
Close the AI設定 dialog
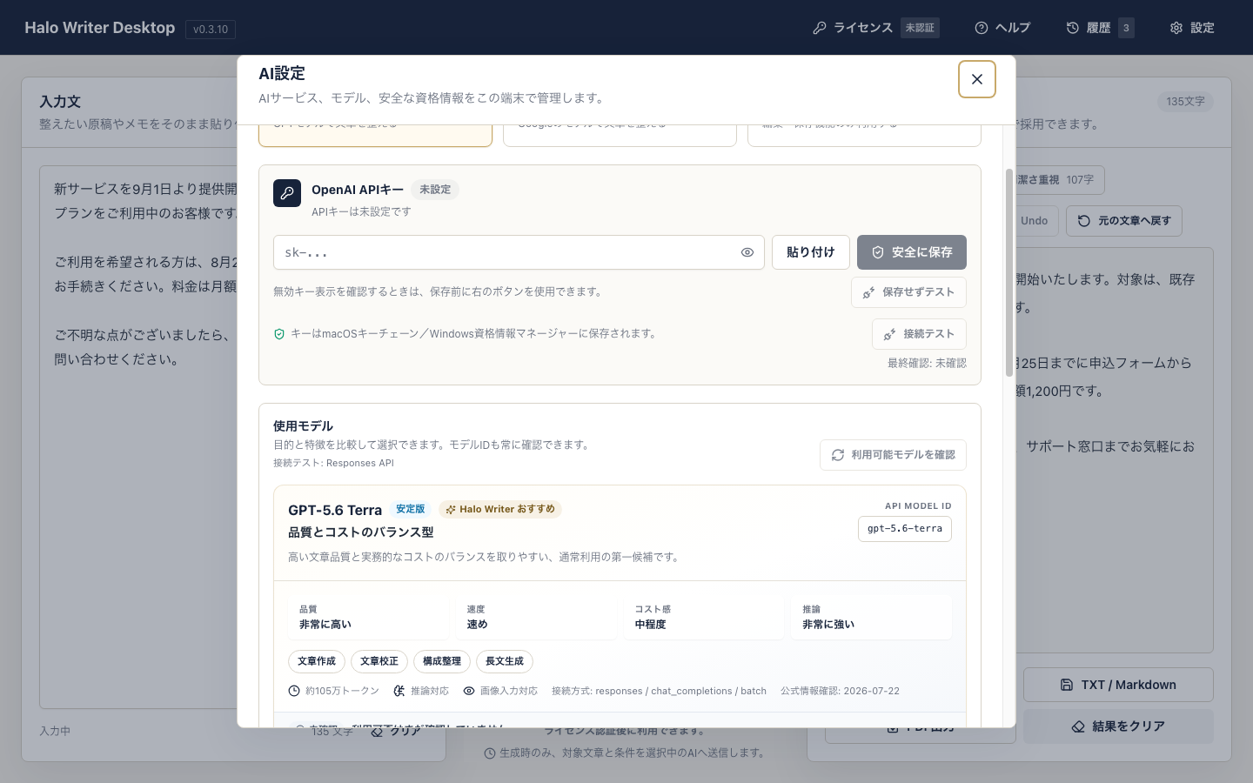click(x=976, y=79)
